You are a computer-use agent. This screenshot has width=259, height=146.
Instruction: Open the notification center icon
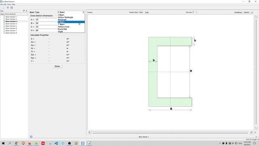pos(255,143)
